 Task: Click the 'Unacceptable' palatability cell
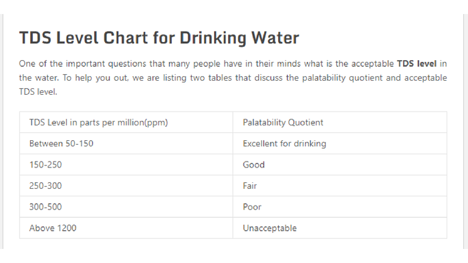(x=340, y=228)
